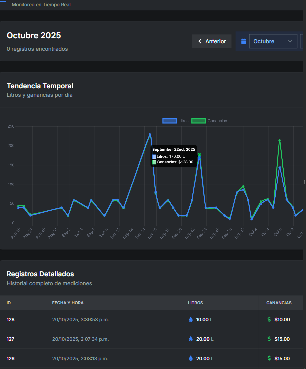Viewport: 306px width, 369px height.
Task: Click dollar sign icon in row 126
Action: click(269, 358)
